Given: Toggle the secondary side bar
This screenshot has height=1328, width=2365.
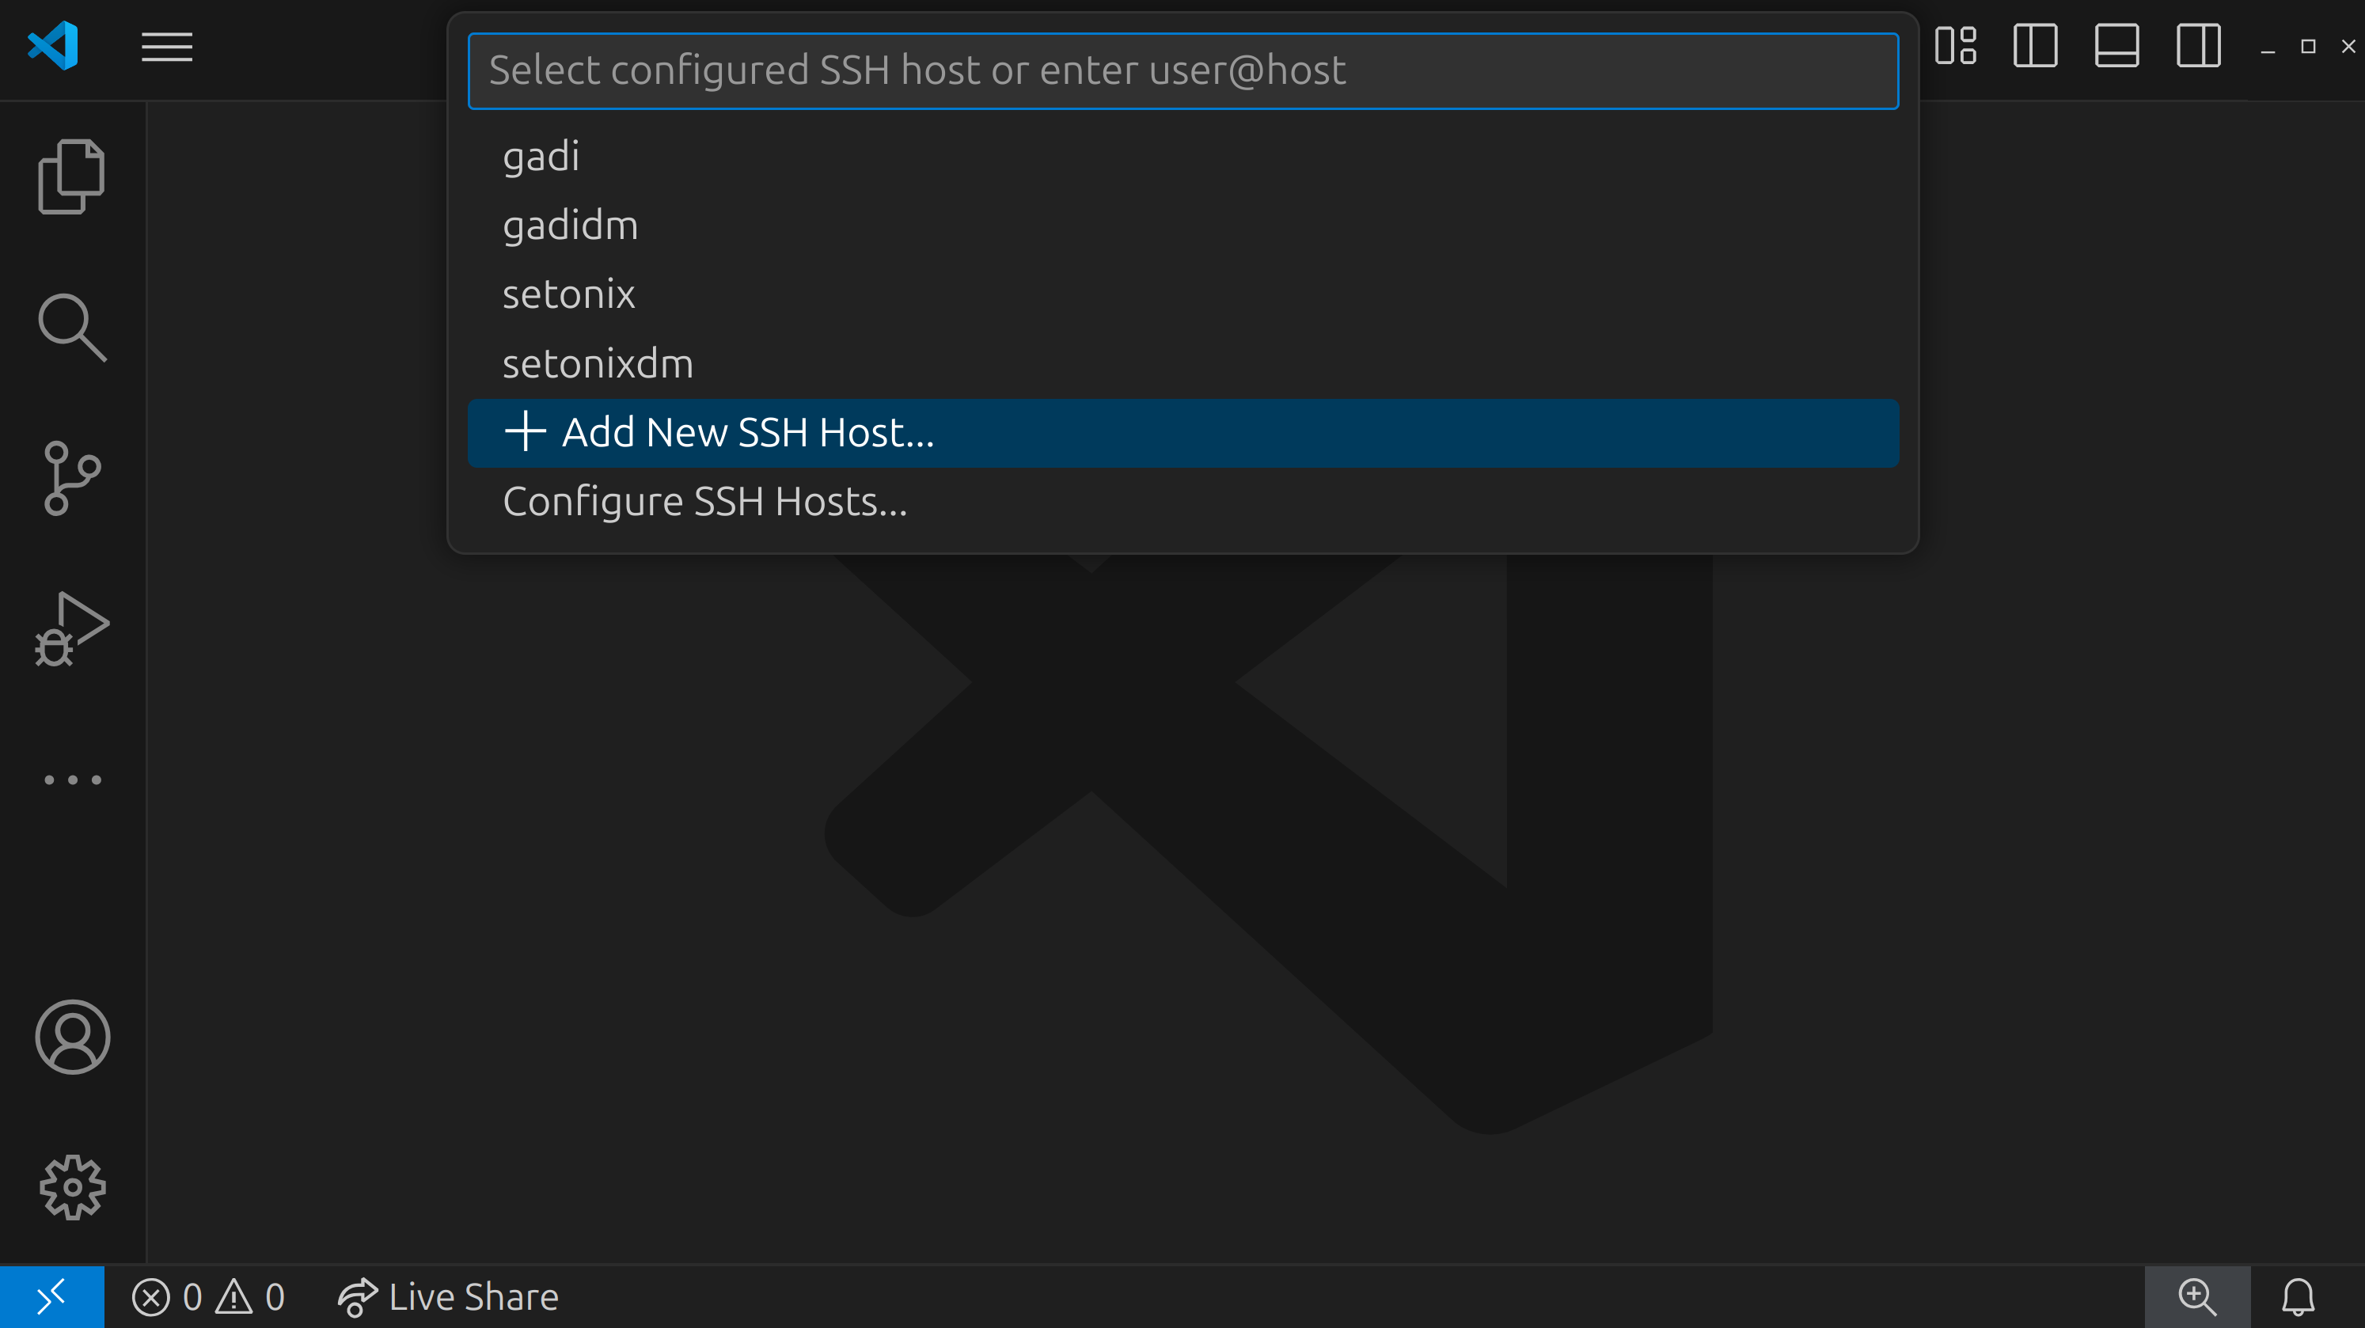Looking at the screenshot, I should [2198, 46].
